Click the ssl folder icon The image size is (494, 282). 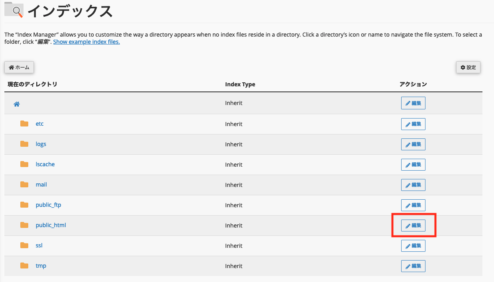point(24,245)
